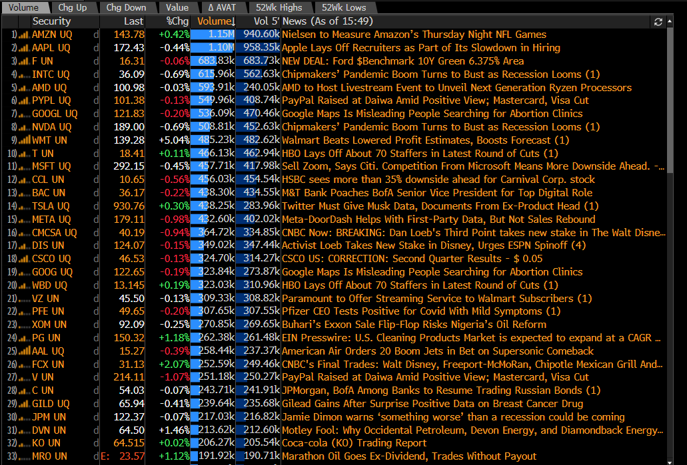Click the signal bars icon beside TSLA UQ
Viewport: 687px width, 465px height.
click(x=24, y=206)
